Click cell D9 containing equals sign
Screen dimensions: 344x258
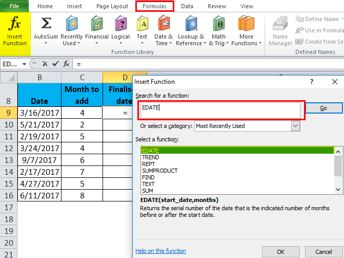[118, 113]
